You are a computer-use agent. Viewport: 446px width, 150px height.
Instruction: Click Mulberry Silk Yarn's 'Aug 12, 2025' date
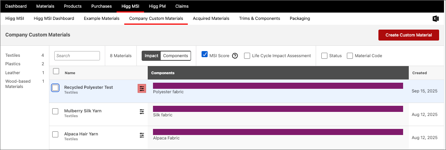425,114
